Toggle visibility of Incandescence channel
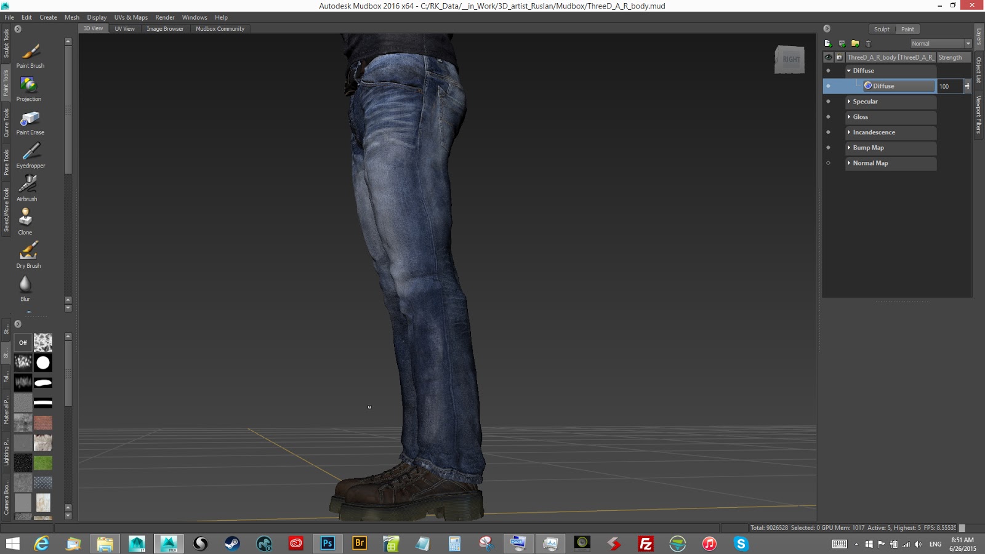Image resolution: width=985 pixels, height=554 pixels. click(828, 132)
